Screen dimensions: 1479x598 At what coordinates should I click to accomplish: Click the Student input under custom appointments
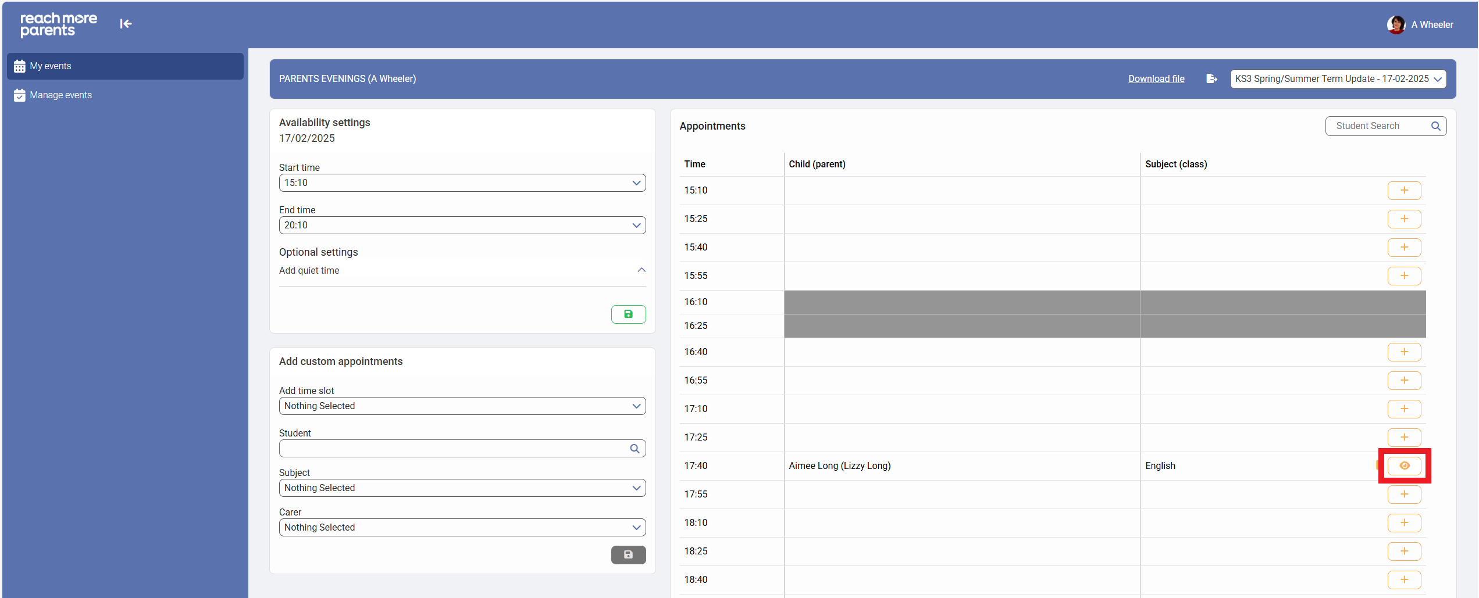point(454,449)
